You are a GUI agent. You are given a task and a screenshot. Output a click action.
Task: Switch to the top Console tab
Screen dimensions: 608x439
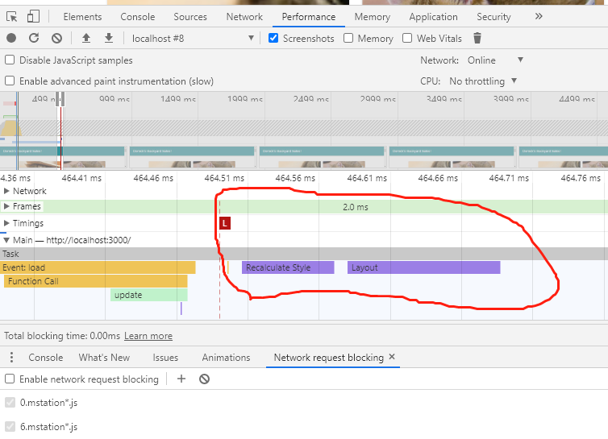click(x=138, y=17)
